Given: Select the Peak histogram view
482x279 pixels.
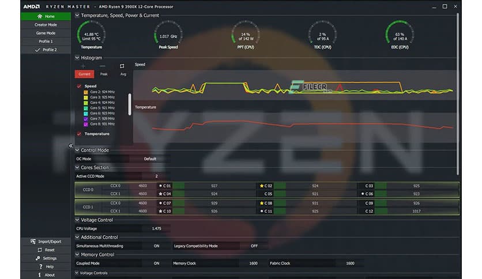Looking at the screenshot, I should pos(104,74).
